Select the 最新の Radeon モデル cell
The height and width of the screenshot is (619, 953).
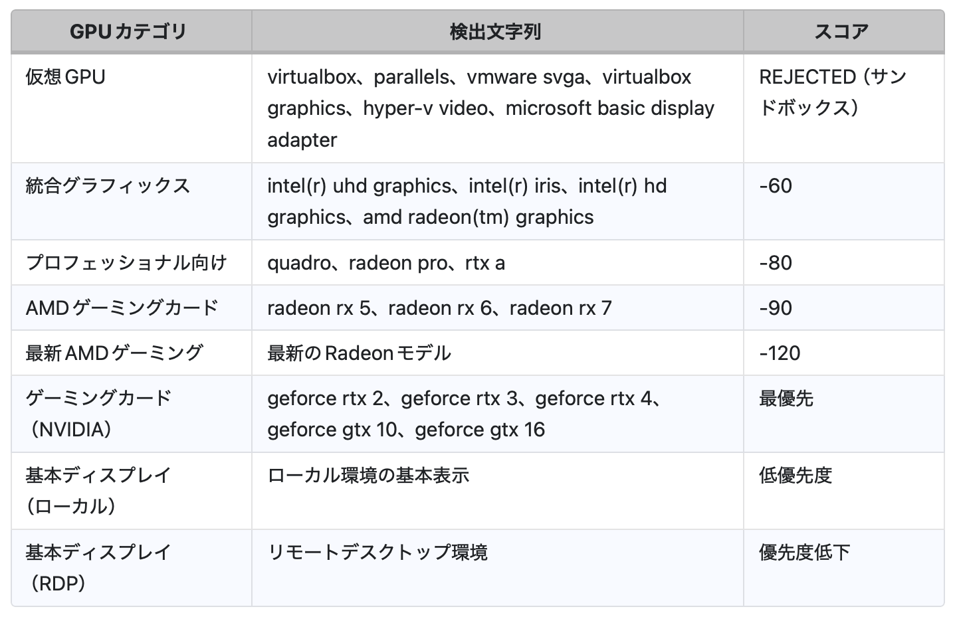pyautogui.click(x=359, y=353)
